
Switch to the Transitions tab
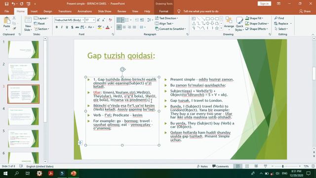tap(65, 11)
